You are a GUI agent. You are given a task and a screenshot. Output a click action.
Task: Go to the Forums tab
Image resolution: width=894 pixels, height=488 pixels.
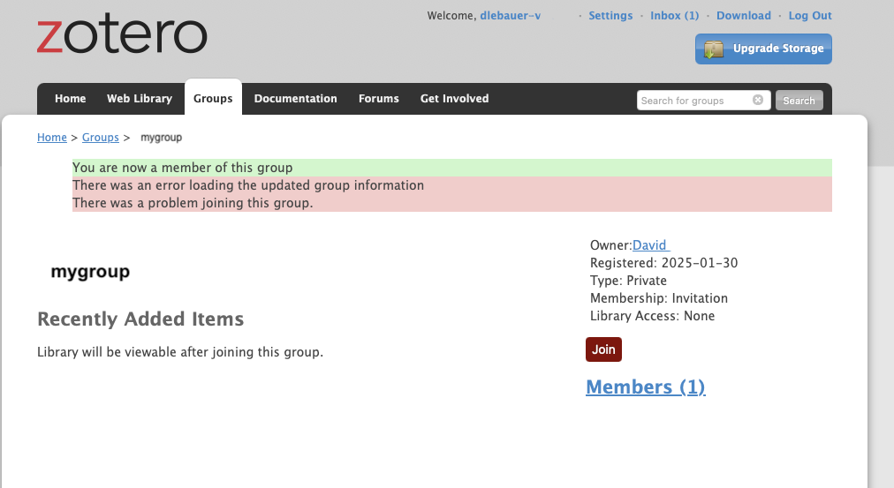click(379, 99)
